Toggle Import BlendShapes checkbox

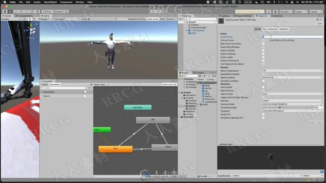point(263,47)
